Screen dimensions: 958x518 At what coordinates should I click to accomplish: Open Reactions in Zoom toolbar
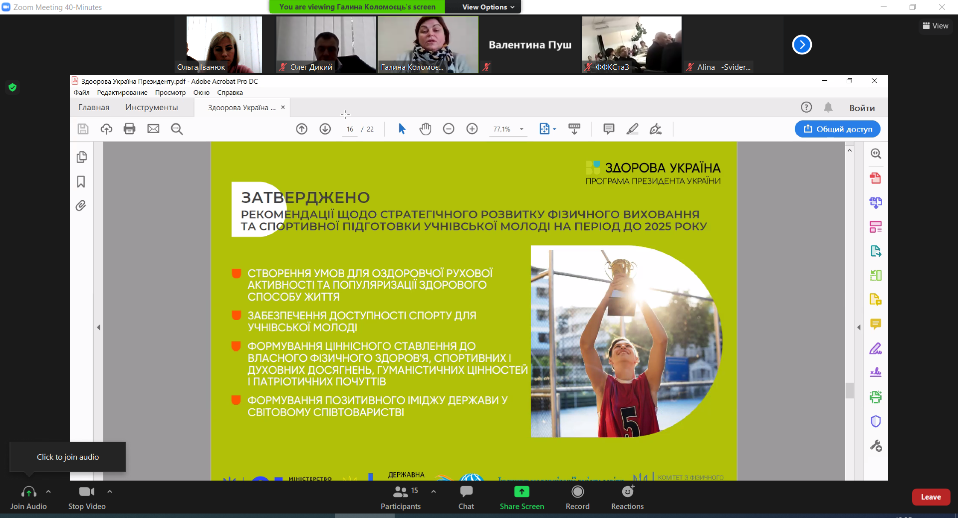tap(627, 498)
